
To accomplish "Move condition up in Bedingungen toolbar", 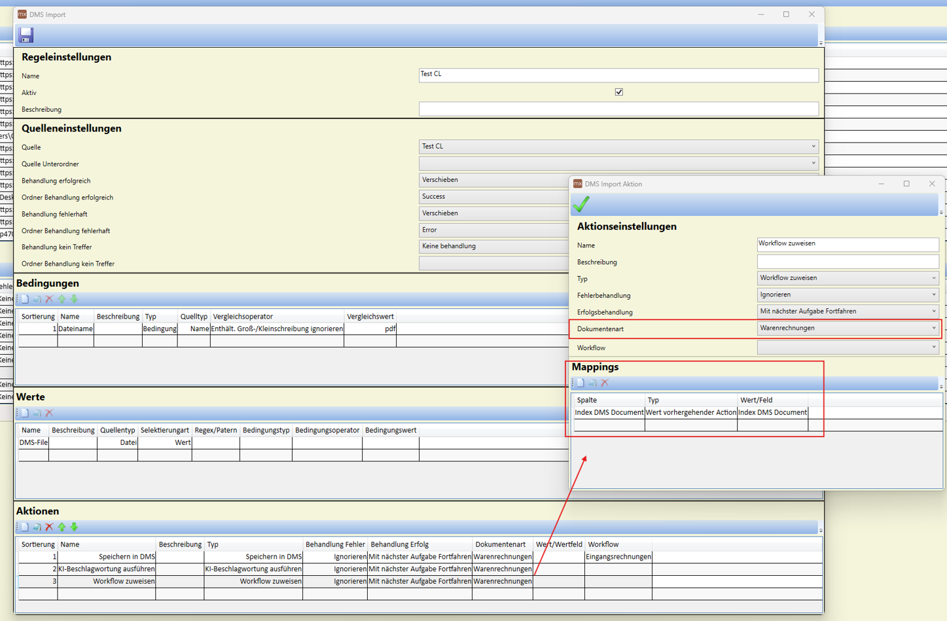I will coord(62,299).
